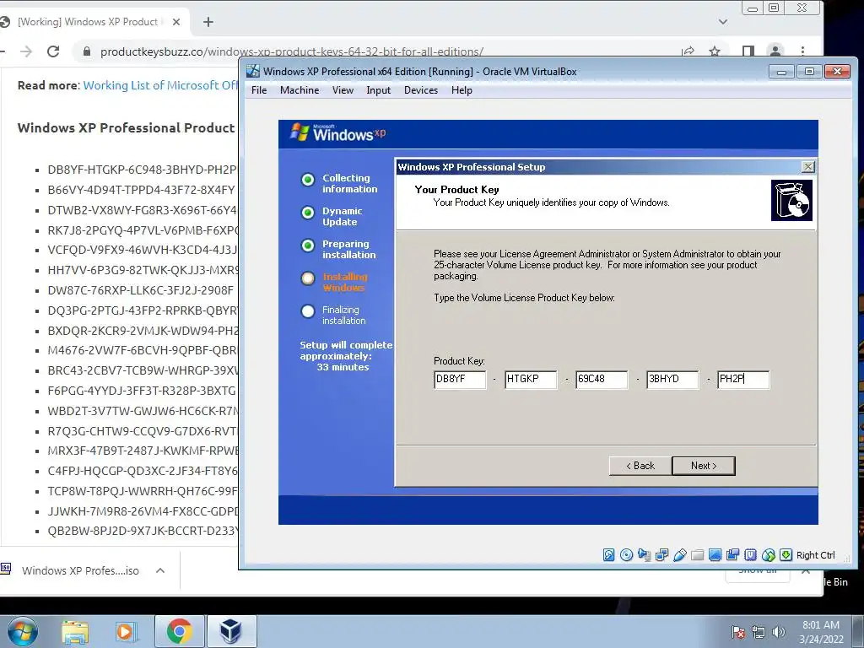This screenshot has height=648, width=864.
Task: Click the second product key field containing HTGKP
Action: click(531, 379)
